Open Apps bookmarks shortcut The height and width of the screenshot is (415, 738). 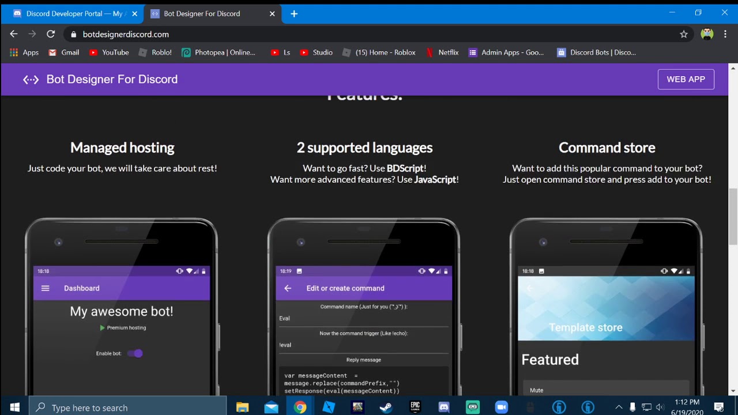pos(24,52)
